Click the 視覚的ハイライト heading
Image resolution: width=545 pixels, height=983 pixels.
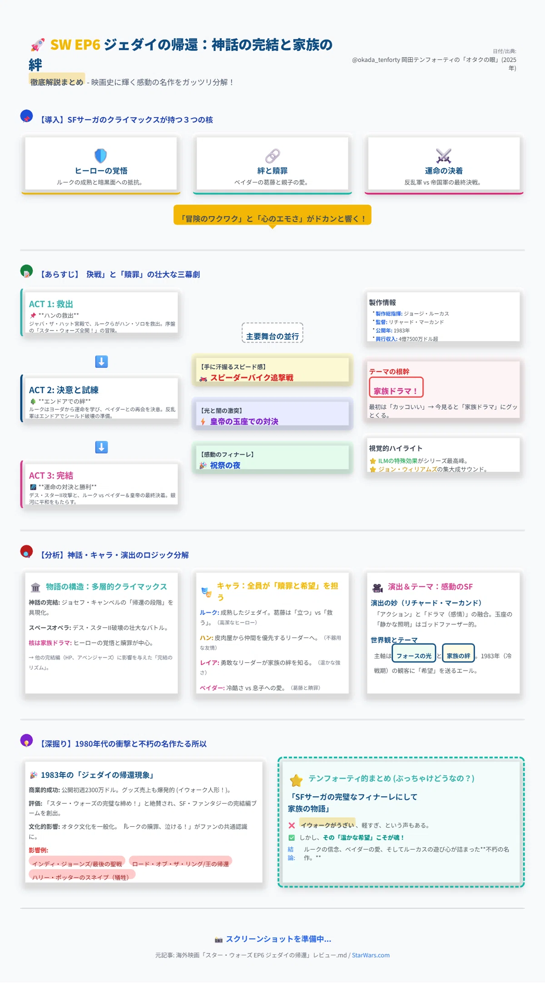(396, 448)
